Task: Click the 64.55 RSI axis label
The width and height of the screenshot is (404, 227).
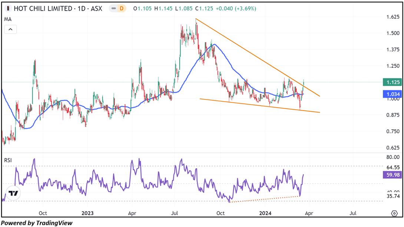Action: tap(393, 167)
